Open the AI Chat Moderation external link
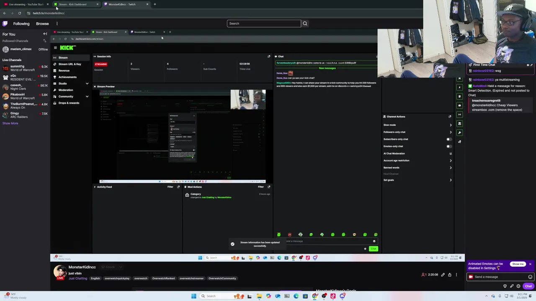This screenshot has height=301, width=536. pyautogui.click(x=451, y=153)
